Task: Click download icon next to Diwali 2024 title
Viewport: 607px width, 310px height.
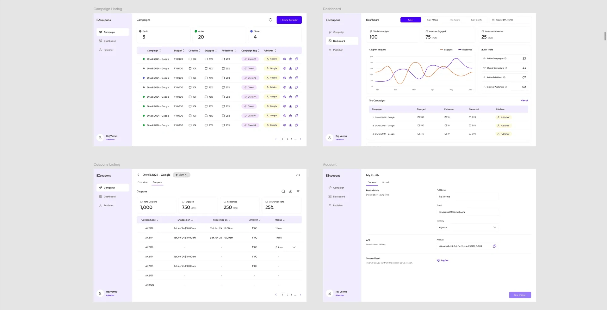Action: pos(298,175)
